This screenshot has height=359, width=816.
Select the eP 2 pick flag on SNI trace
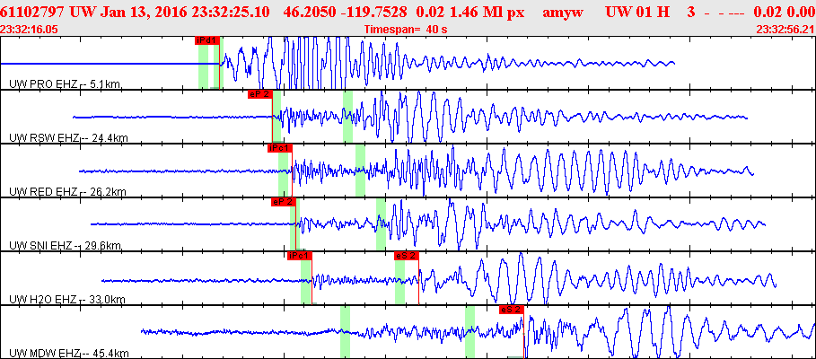coord(284,202)
